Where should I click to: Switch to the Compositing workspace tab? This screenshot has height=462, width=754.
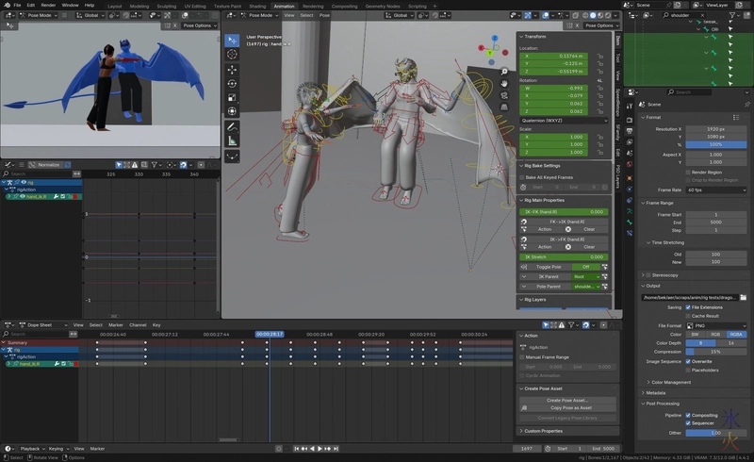(344, 5)
